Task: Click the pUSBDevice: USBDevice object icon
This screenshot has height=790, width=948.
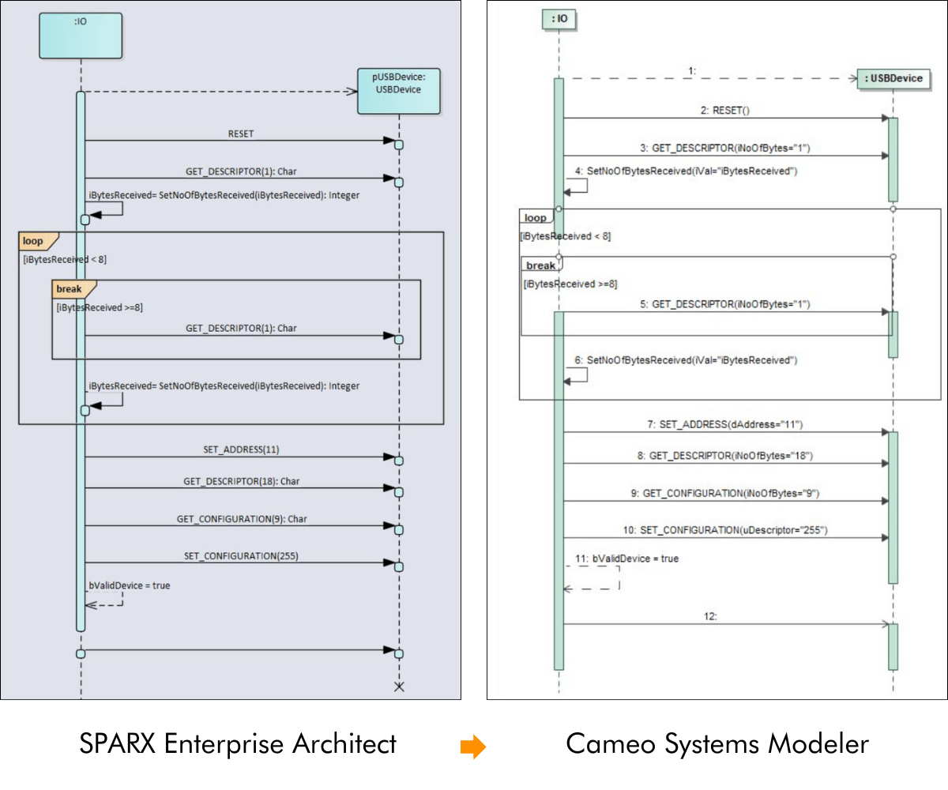Action: [x=400, y=90]
